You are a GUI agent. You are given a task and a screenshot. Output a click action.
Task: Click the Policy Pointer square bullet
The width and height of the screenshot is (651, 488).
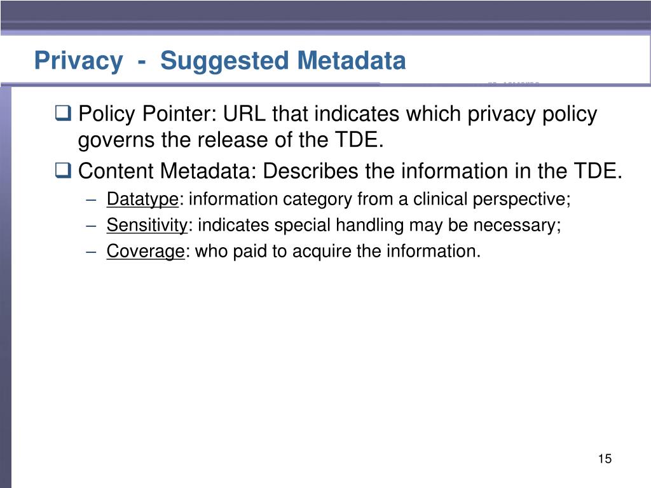pyautogui.click(x=63, y=113)
